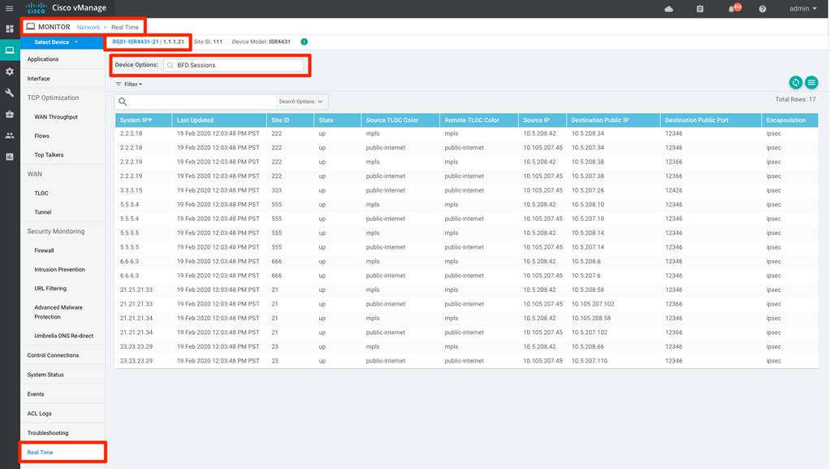Click destination IP 10.5.207.110 cell
830x469 pixels.
click(x=589, y=361)
